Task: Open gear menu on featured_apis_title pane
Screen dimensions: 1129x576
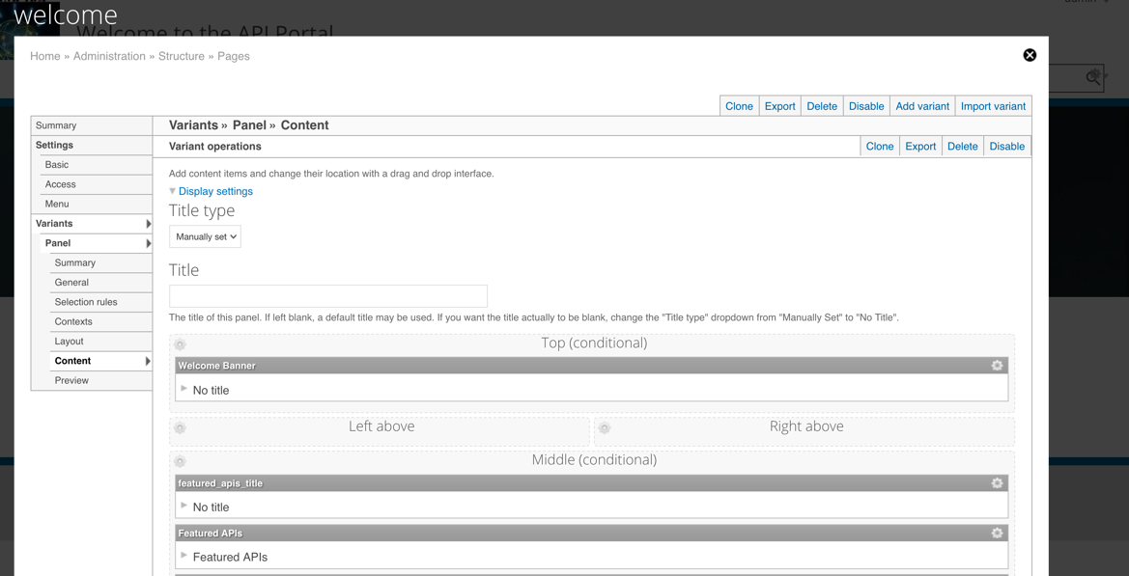Action: click(997, 483)
